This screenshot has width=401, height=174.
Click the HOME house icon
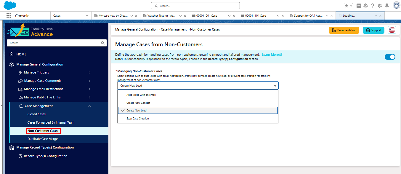coord(12,54)
